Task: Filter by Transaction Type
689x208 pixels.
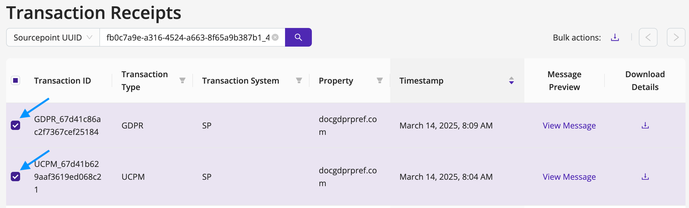Action: [182, 80]
